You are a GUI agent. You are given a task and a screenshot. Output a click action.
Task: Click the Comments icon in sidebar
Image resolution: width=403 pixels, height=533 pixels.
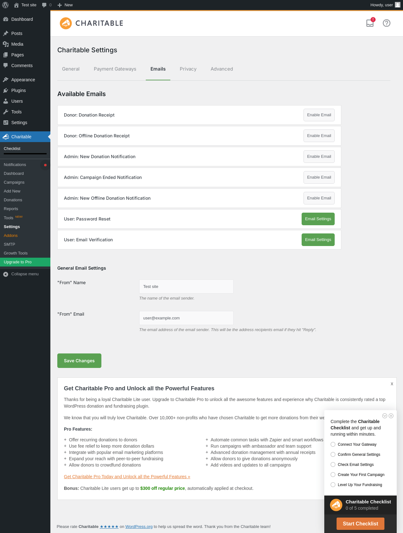[6, 66]
